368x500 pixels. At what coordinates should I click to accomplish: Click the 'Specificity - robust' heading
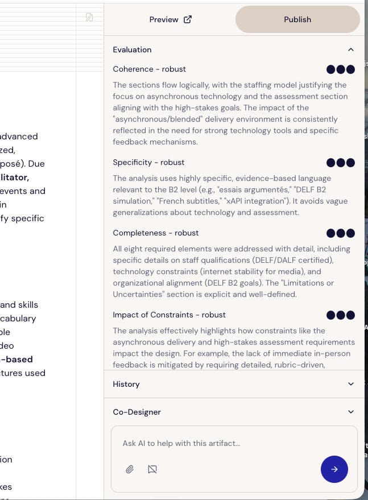coord(148,162)
